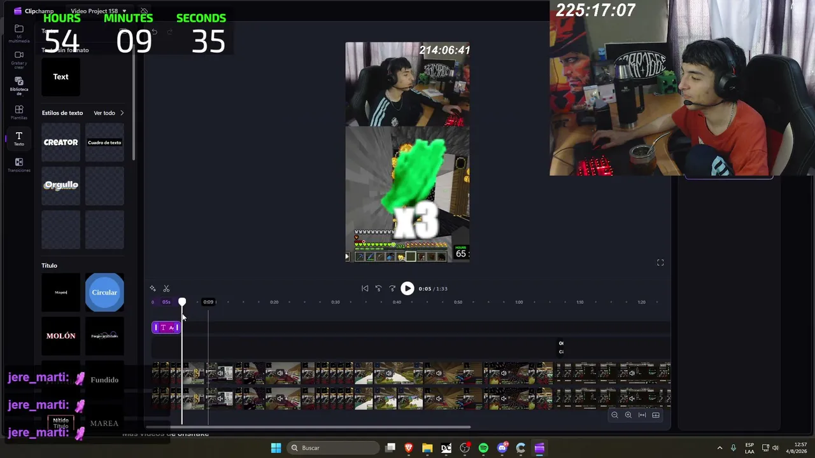Click the white timeline playhead handle
Viewport: 815px width, 458px height.
182,302
